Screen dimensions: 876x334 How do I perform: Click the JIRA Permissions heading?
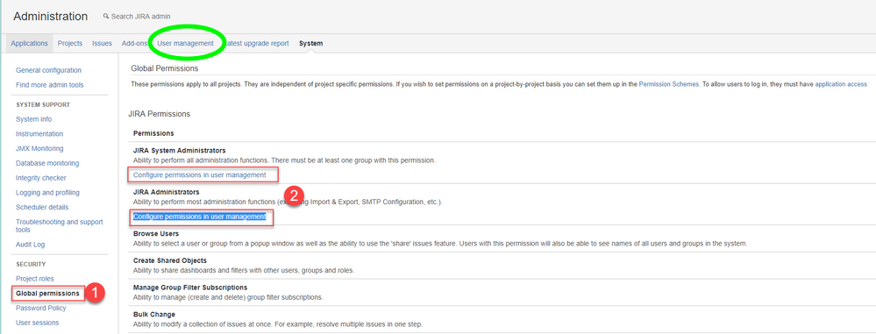pyautogui.click(x=160, y=114)
